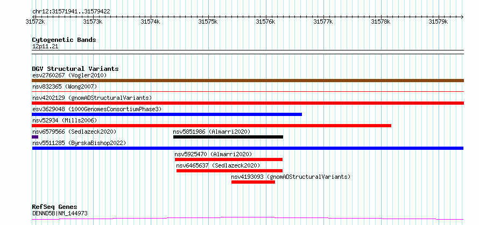
Task: Click the cytogenetic band 12p11.21 bar
Action: 248,52
